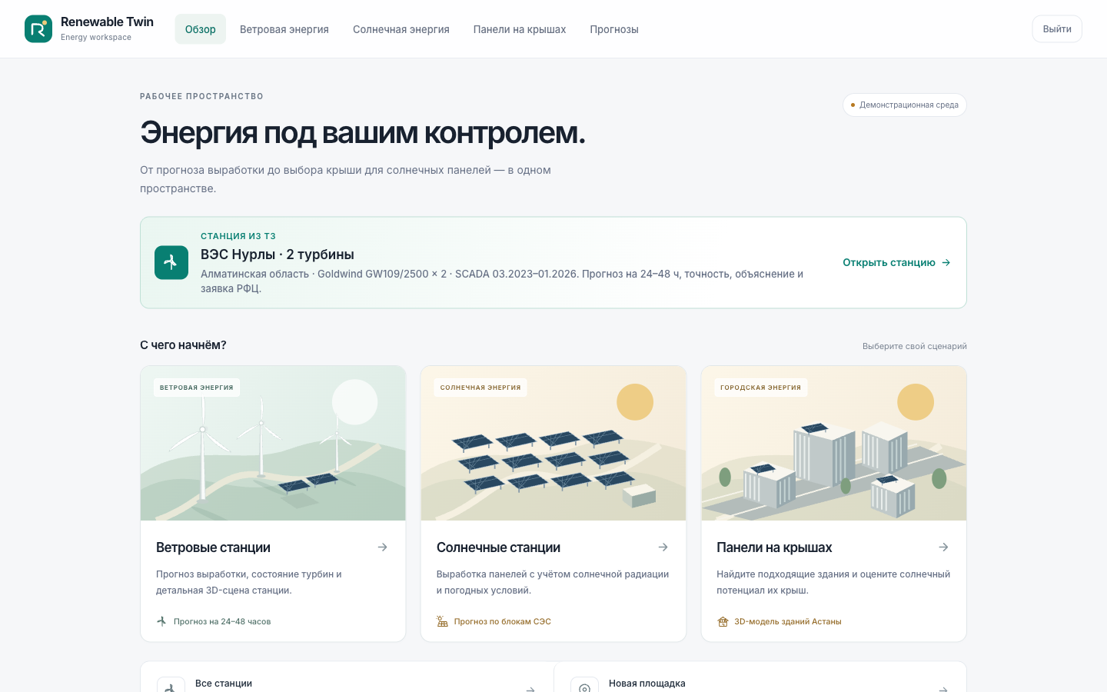Click the ГОРОДСКАЯ ЭНЕРГИЯ tag label

tap(761, 388)
